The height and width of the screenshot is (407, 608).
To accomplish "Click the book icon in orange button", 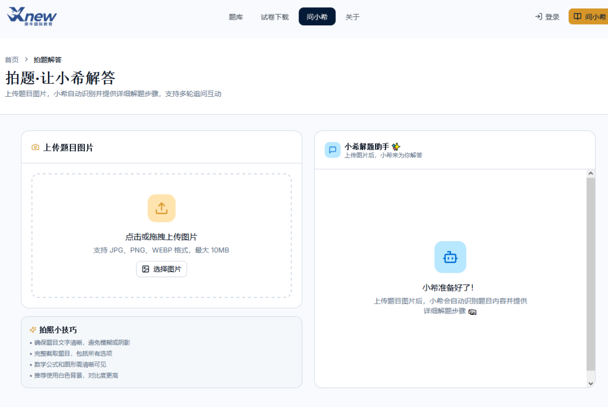I will (x=578, y=17).
